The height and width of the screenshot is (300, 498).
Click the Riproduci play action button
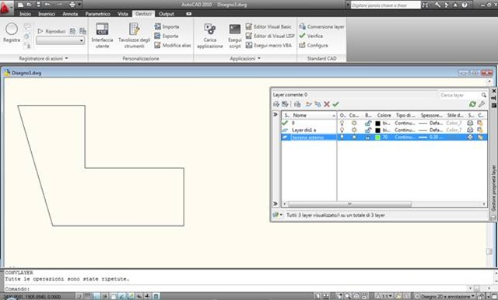[51, 31]
